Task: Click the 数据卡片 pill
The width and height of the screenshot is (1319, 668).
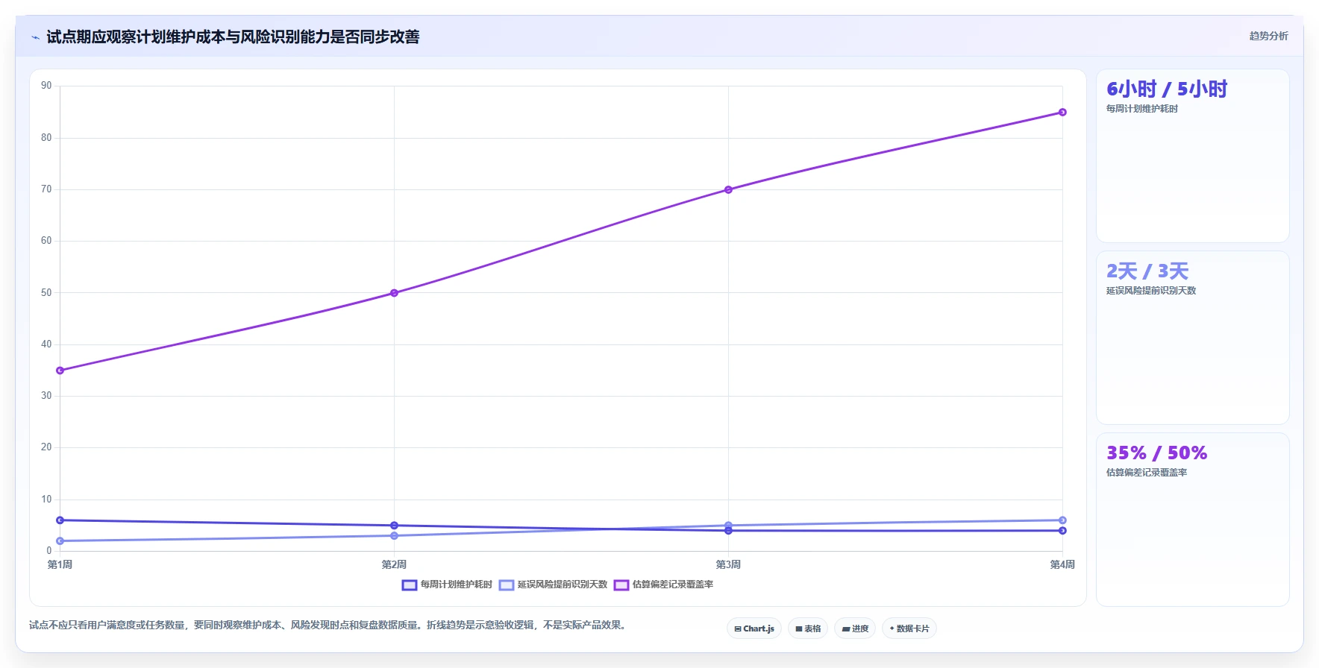Action: point(909,628)
